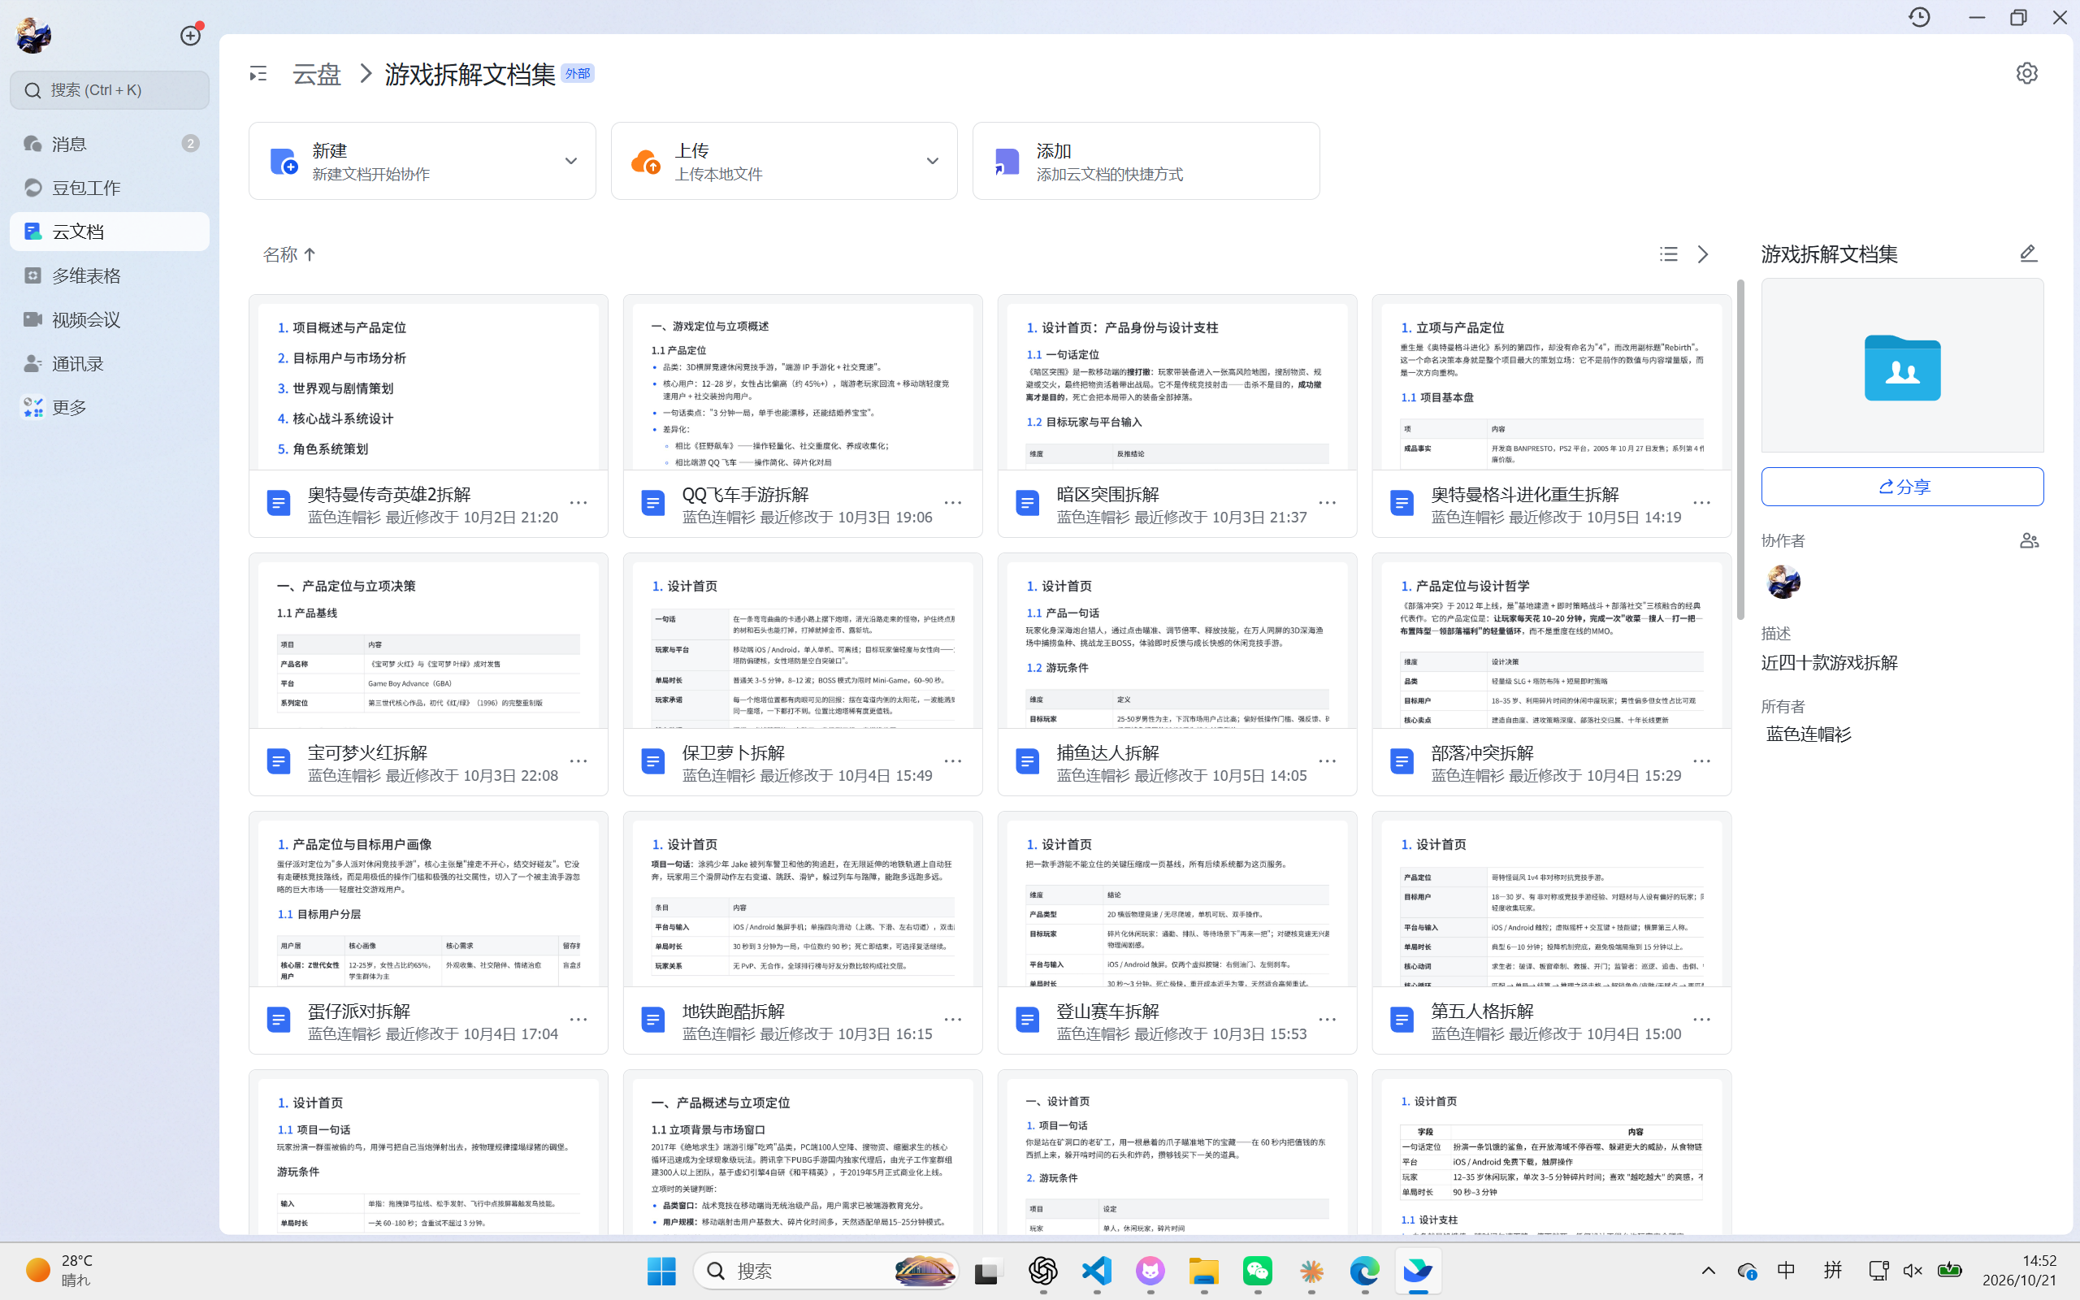Click the search box 搜索 (Ctrl+K)
This screenshot has width=2080, height=1300.
click(x=109, y=90)
